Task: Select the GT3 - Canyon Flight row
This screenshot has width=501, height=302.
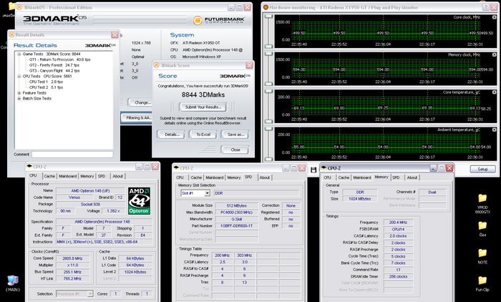Action: point(54,71)
